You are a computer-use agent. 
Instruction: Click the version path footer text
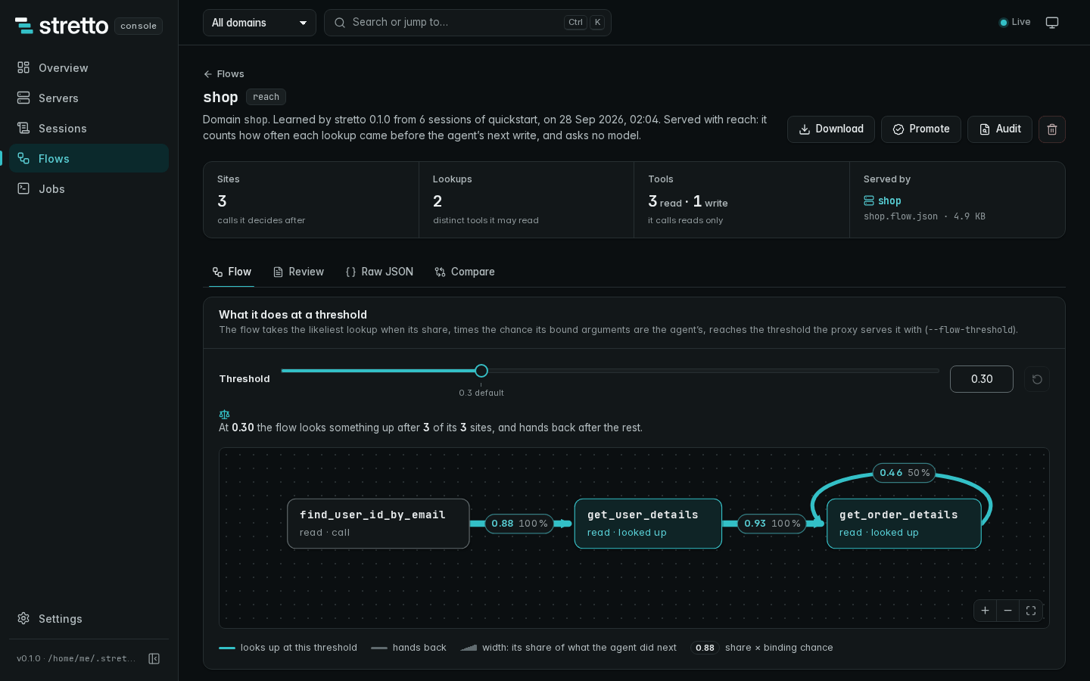[76, 659]
